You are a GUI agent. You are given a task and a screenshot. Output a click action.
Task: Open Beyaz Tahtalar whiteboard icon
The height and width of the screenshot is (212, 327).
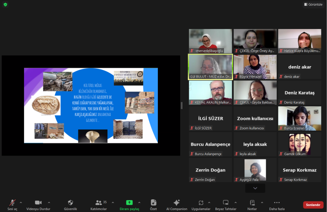point(226,203)
